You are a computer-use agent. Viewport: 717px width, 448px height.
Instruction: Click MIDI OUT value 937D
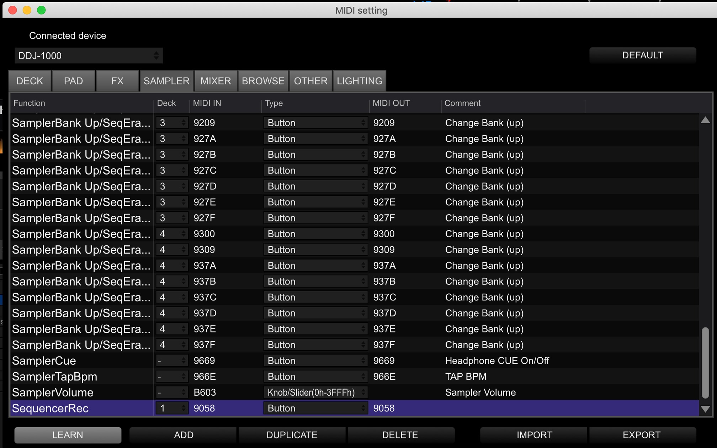[x=384, y=313]
